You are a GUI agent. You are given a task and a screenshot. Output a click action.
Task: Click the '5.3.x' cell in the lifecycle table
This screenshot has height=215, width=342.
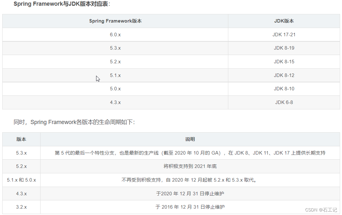click(21, 153)
